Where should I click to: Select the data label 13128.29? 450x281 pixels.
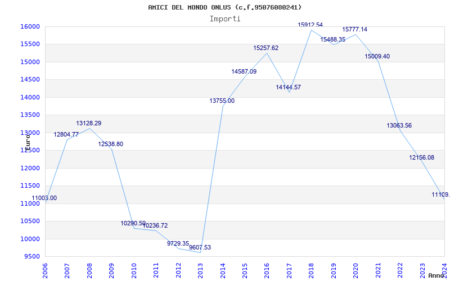pyautogui.click(x=89, y=123)
